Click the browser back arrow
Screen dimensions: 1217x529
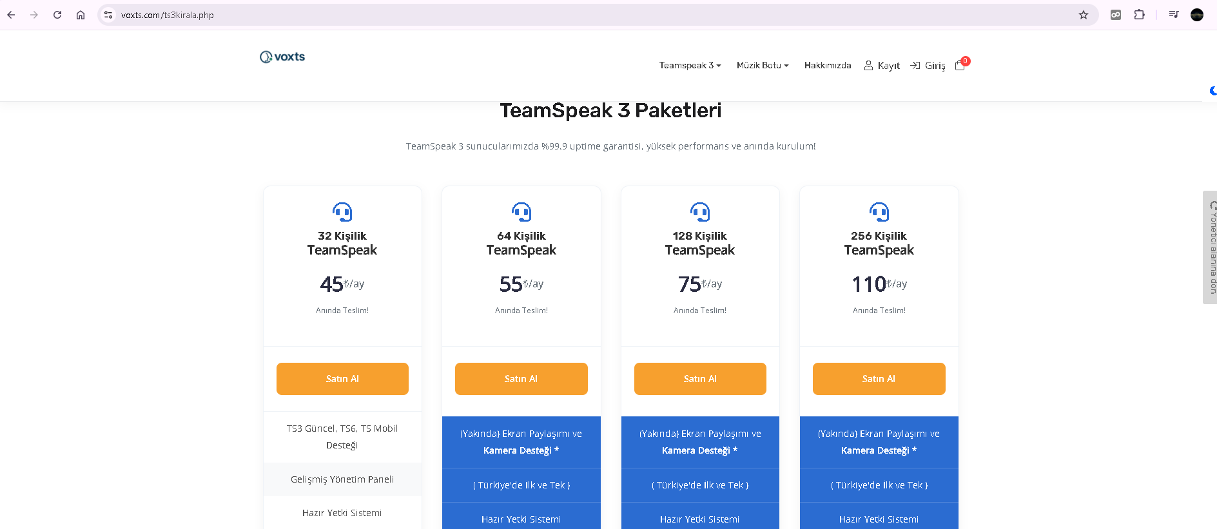click(11, 15)
